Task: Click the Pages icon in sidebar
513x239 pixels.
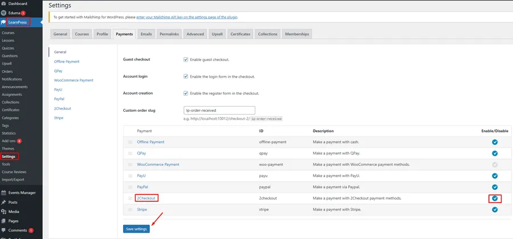Action: (4, 221)
